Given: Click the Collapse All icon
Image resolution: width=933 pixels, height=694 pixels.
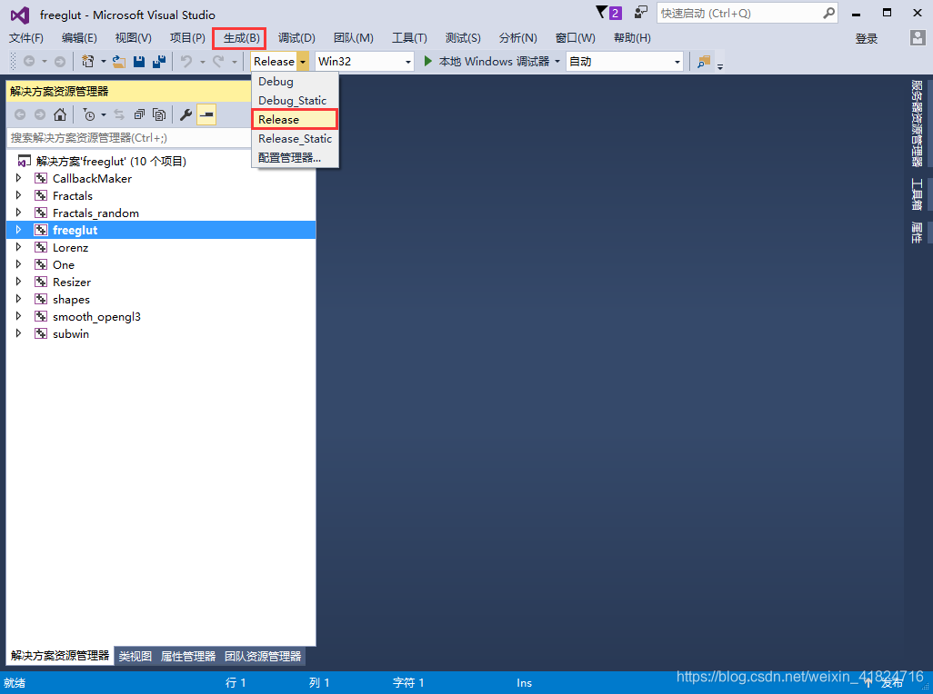Looking at the screenshot, I should [139, 114].
